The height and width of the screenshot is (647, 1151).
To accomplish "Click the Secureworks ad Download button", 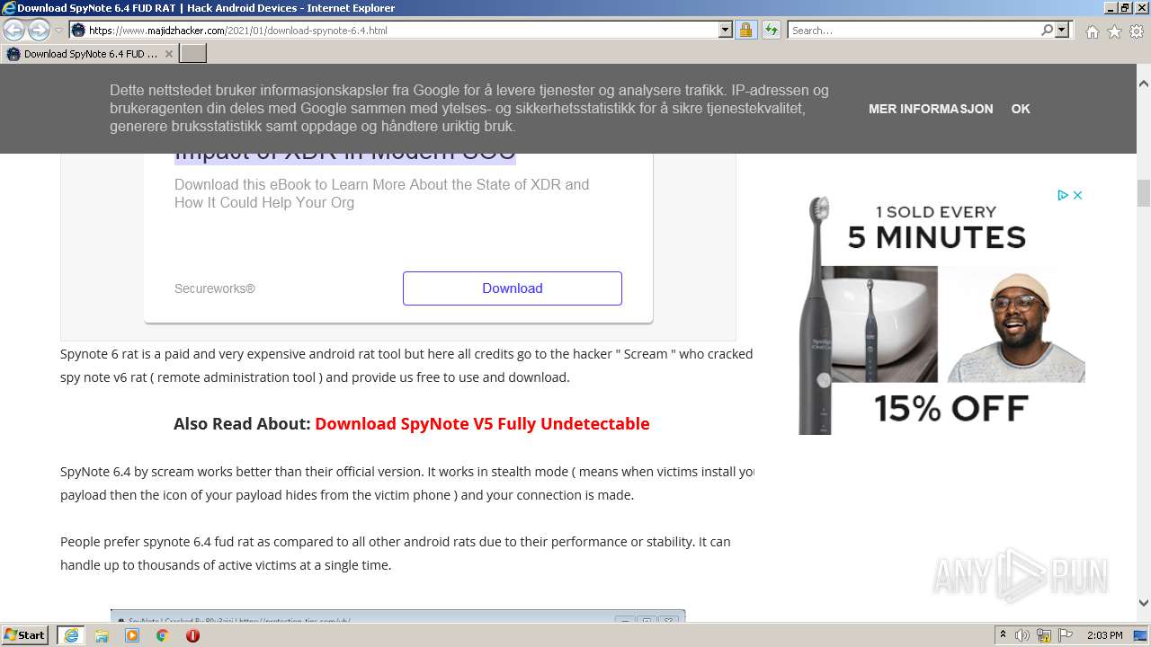I will [513, 288].
